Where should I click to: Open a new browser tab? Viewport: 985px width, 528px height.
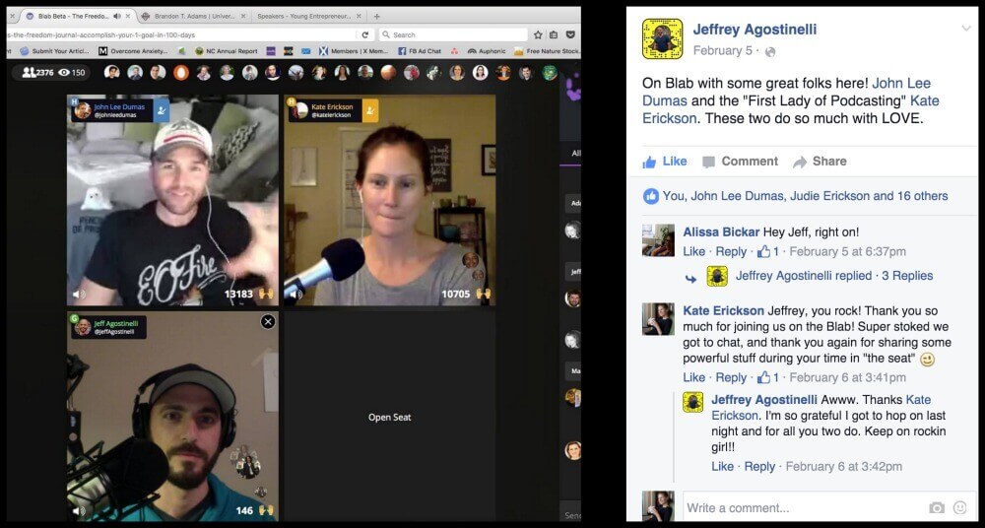coord(377,17)
